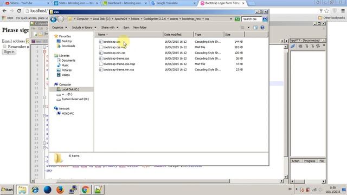
Task: Switch to the Dashboard browser tab
Action: tap(125, 3)
